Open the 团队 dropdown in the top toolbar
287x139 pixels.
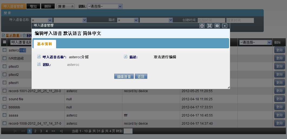[x=105, y=6]
